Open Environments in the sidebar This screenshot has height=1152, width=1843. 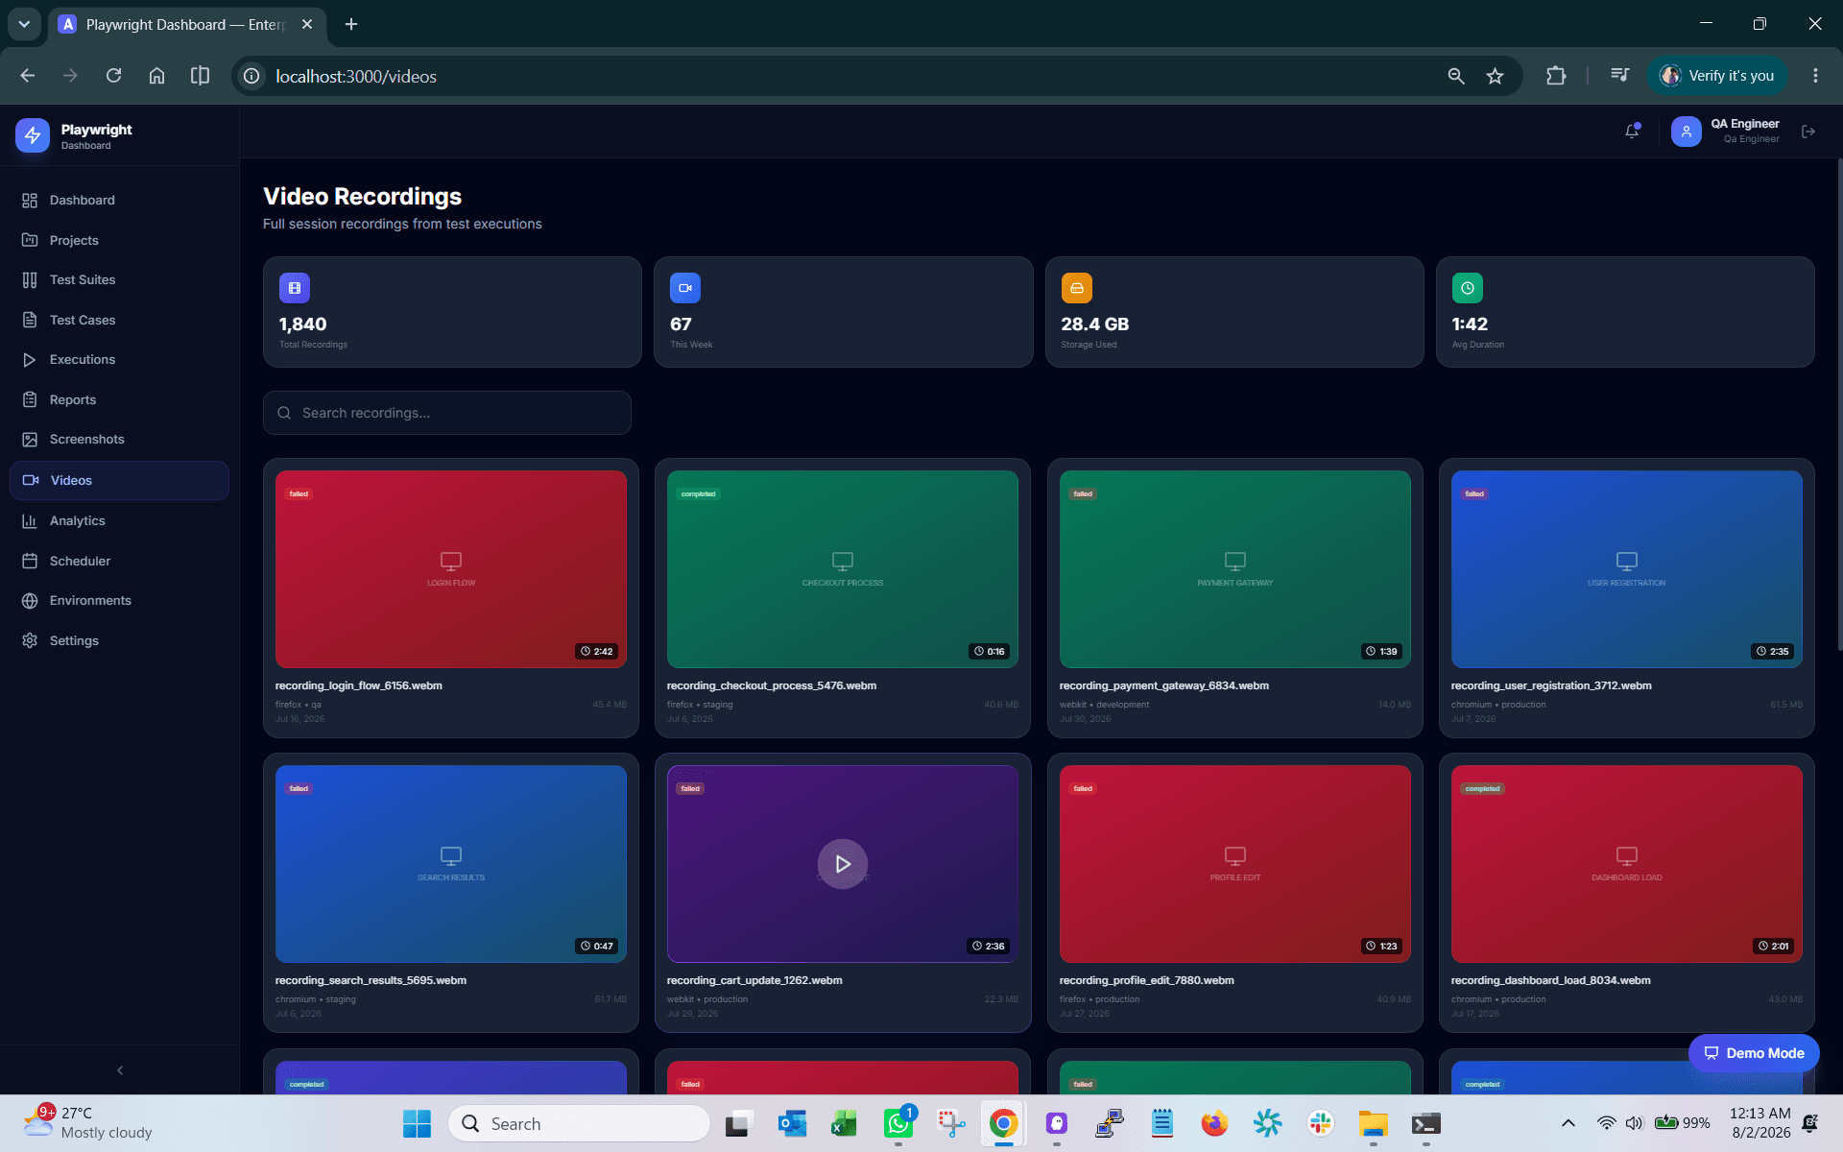tap(119, 600)
